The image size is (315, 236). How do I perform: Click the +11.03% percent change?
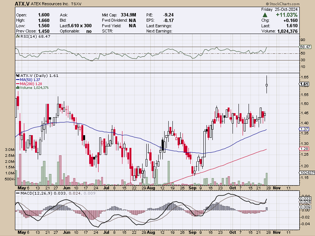pyautogui.click(x=287, y=15)
